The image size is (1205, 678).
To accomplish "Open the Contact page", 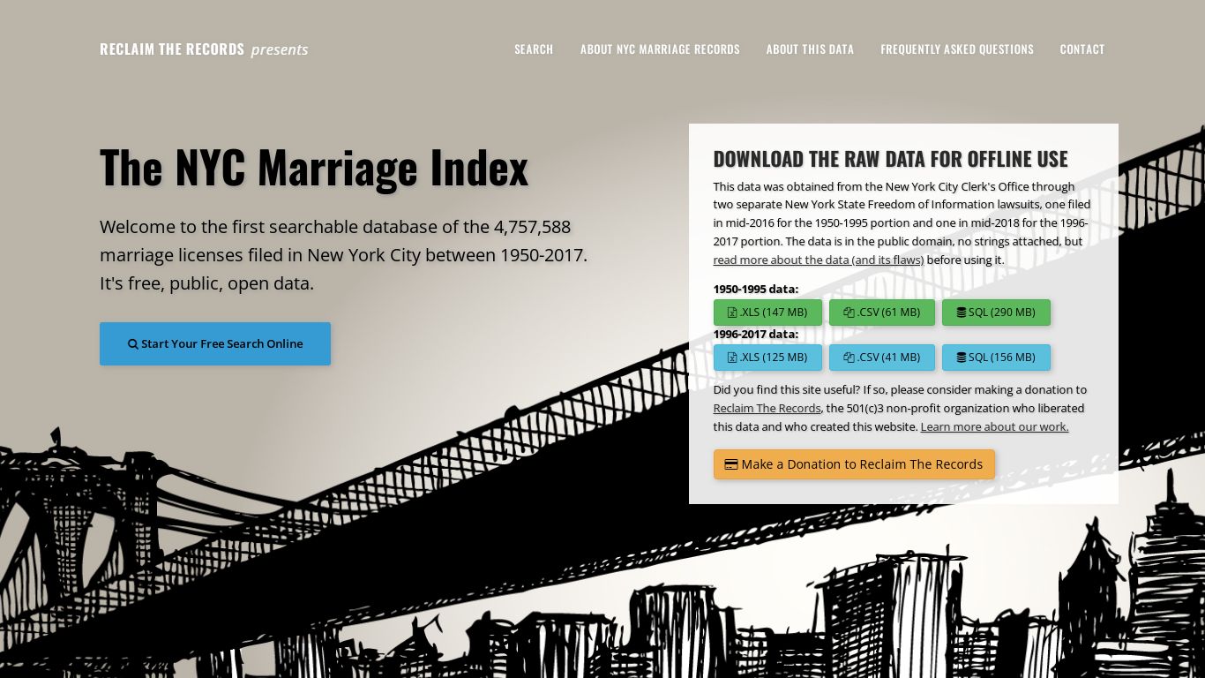I will [1082, 49].
